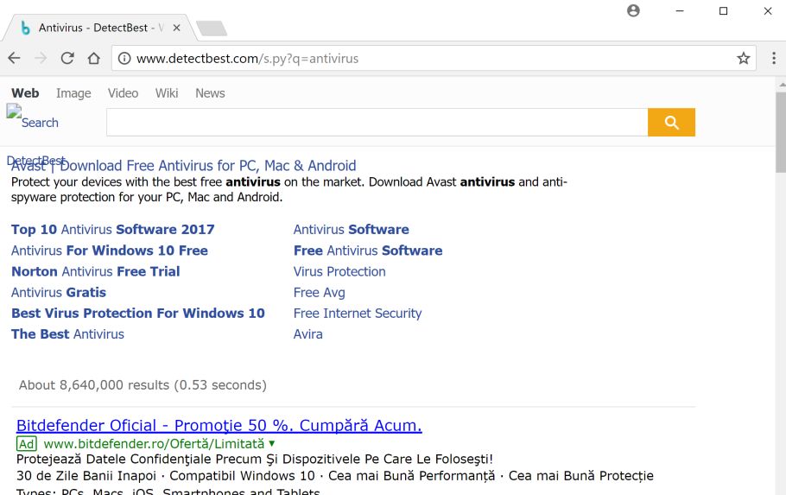
Task: Close the Antivirus - DetectBest tab
Action: [x=177, y=28]
